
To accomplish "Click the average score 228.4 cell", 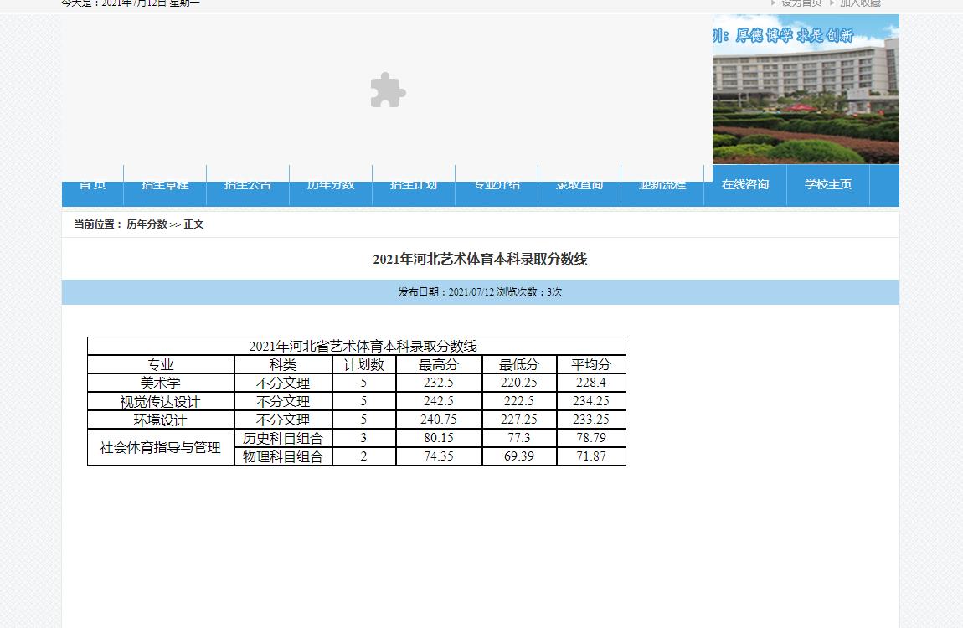I will (x=591, y=383).
